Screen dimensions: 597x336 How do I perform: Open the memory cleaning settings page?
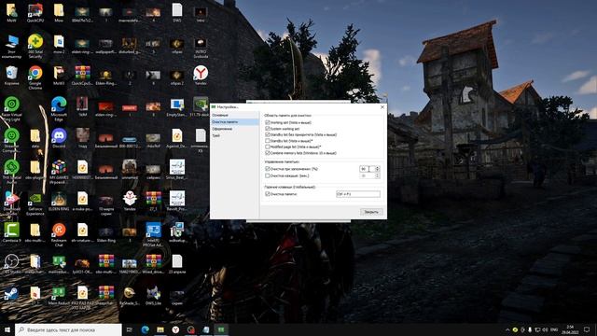(234, 122)
